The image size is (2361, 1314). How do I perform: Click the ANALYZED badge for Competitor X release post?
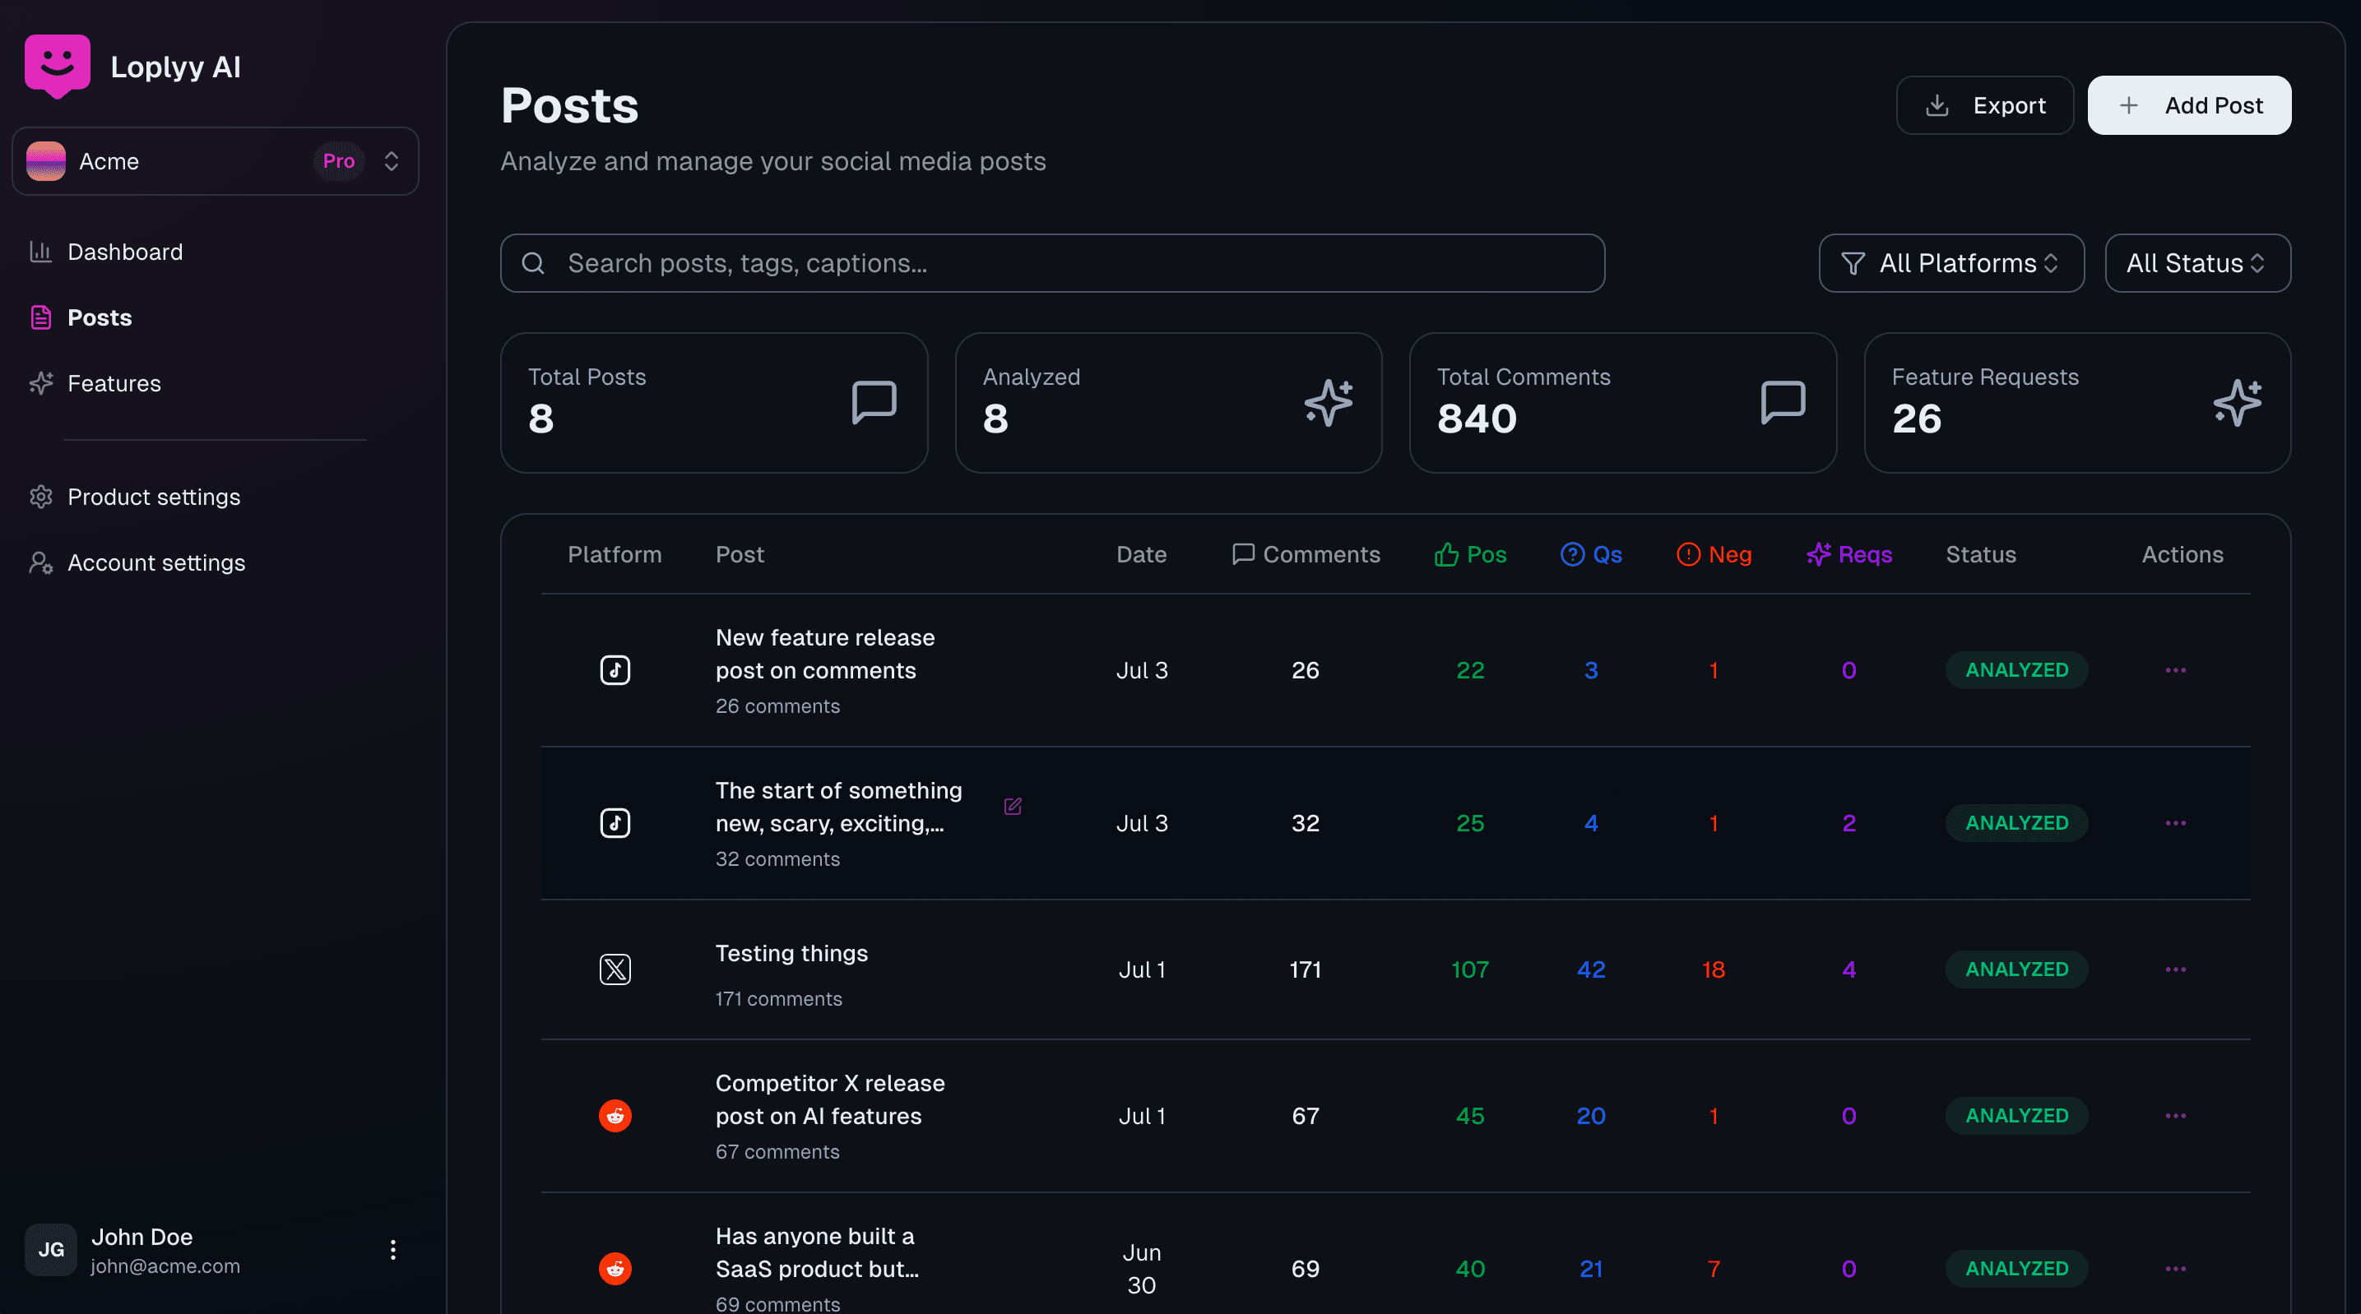[x=2016, y=1116]
